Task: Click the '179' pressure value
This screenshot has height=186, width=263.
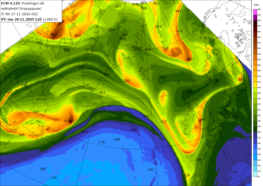Action: point(102,142)
